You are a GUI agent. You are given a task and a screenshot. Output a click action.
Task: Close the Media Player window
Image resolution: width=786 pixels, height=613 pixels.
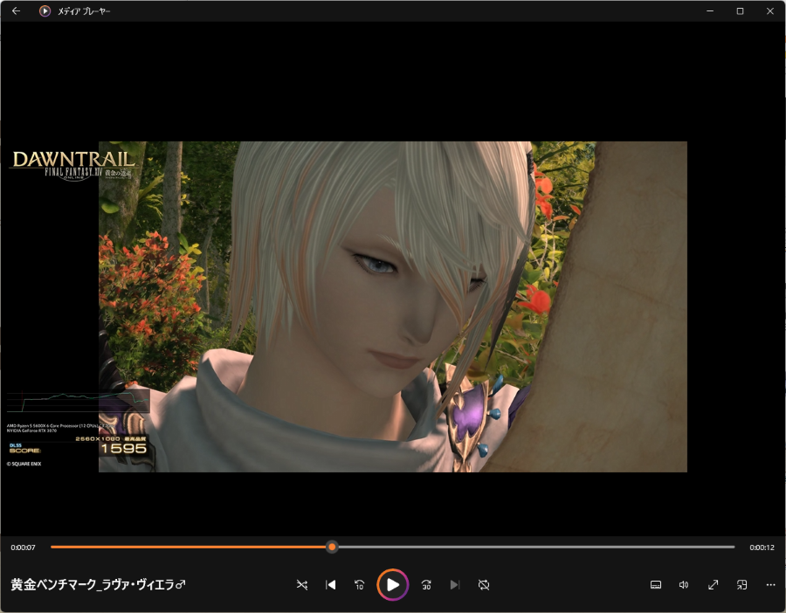[770, 10]
